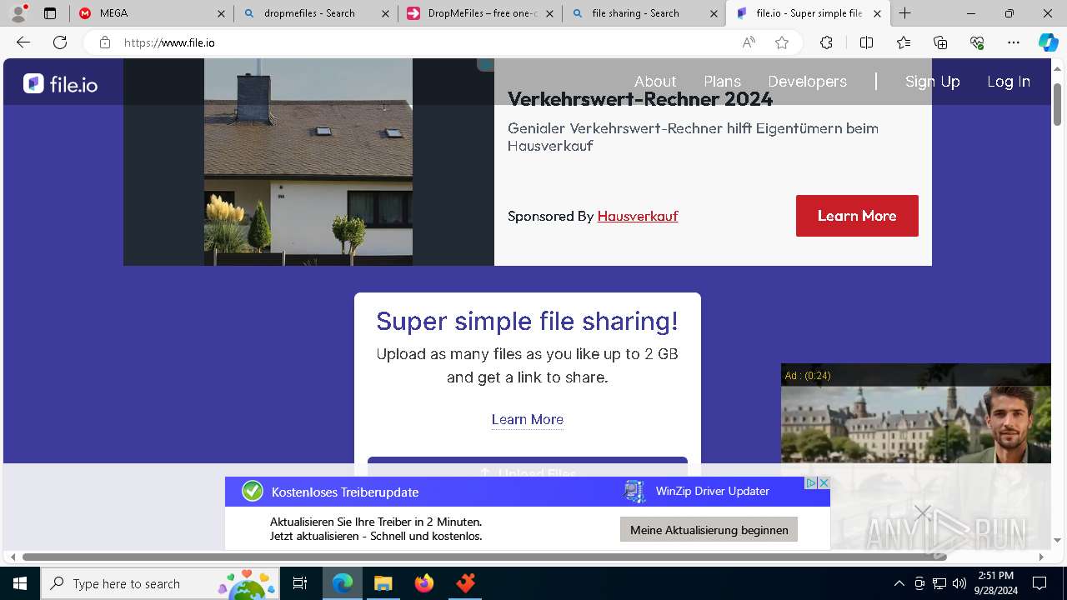Open the Favorites list icon

(x=904, y=42)
